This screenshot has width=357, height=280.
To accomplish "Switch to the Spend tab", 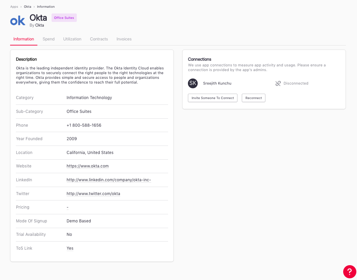I will pos(48,39).
